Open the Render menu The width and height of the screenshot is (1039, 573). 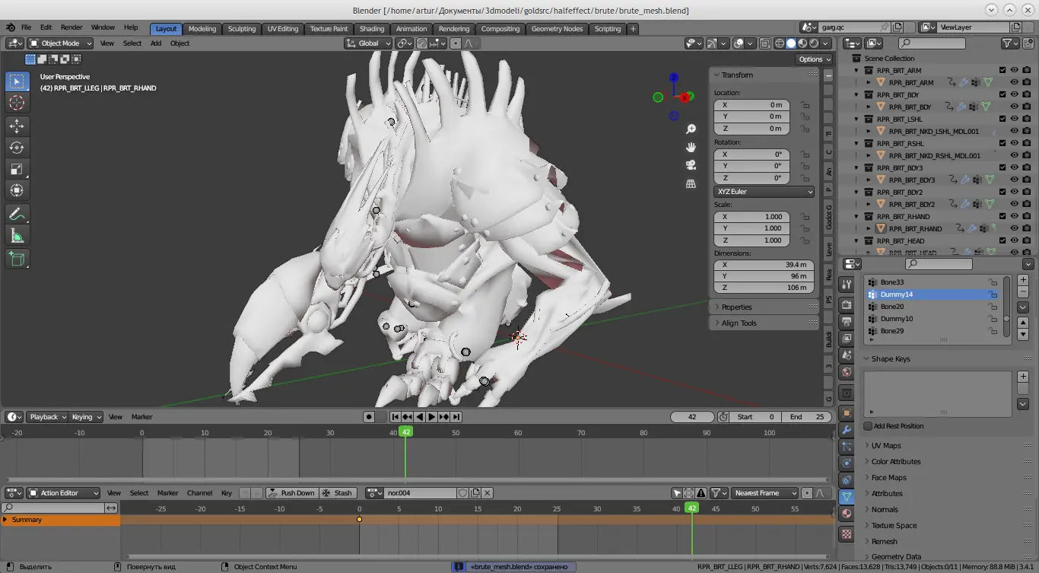click(x=71, y=27)
